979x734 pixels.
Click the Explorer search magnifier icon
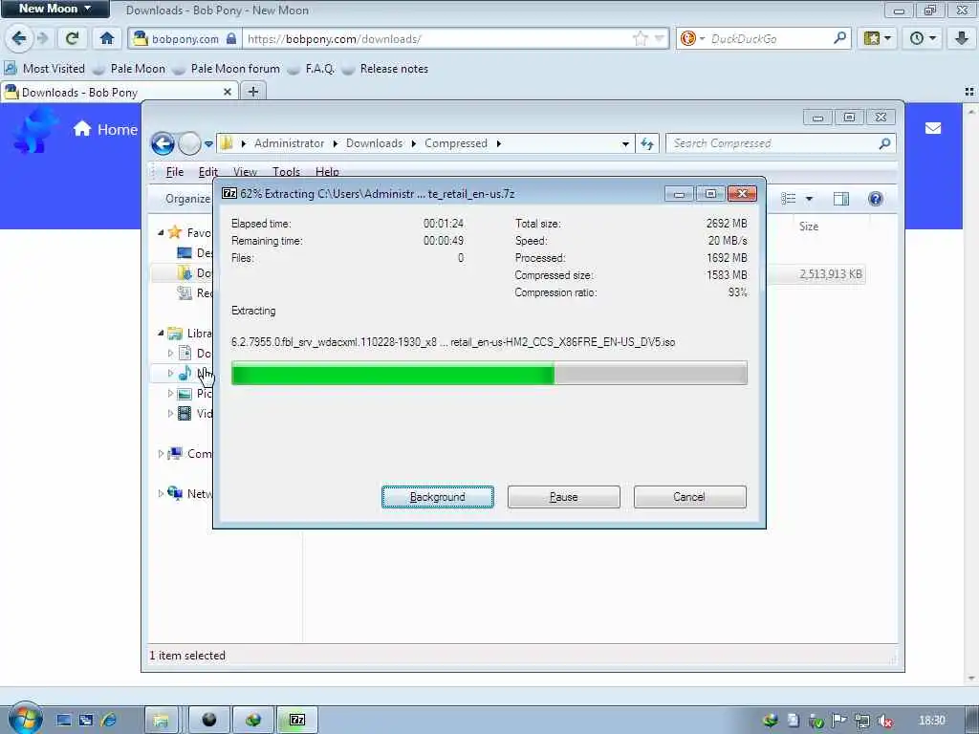coord(884,143)
